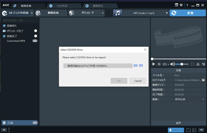This screenshot has height=133, width=207.
Task: Collapse the right panel with » button
Action: pyautogui.click(x=201, y=130)
